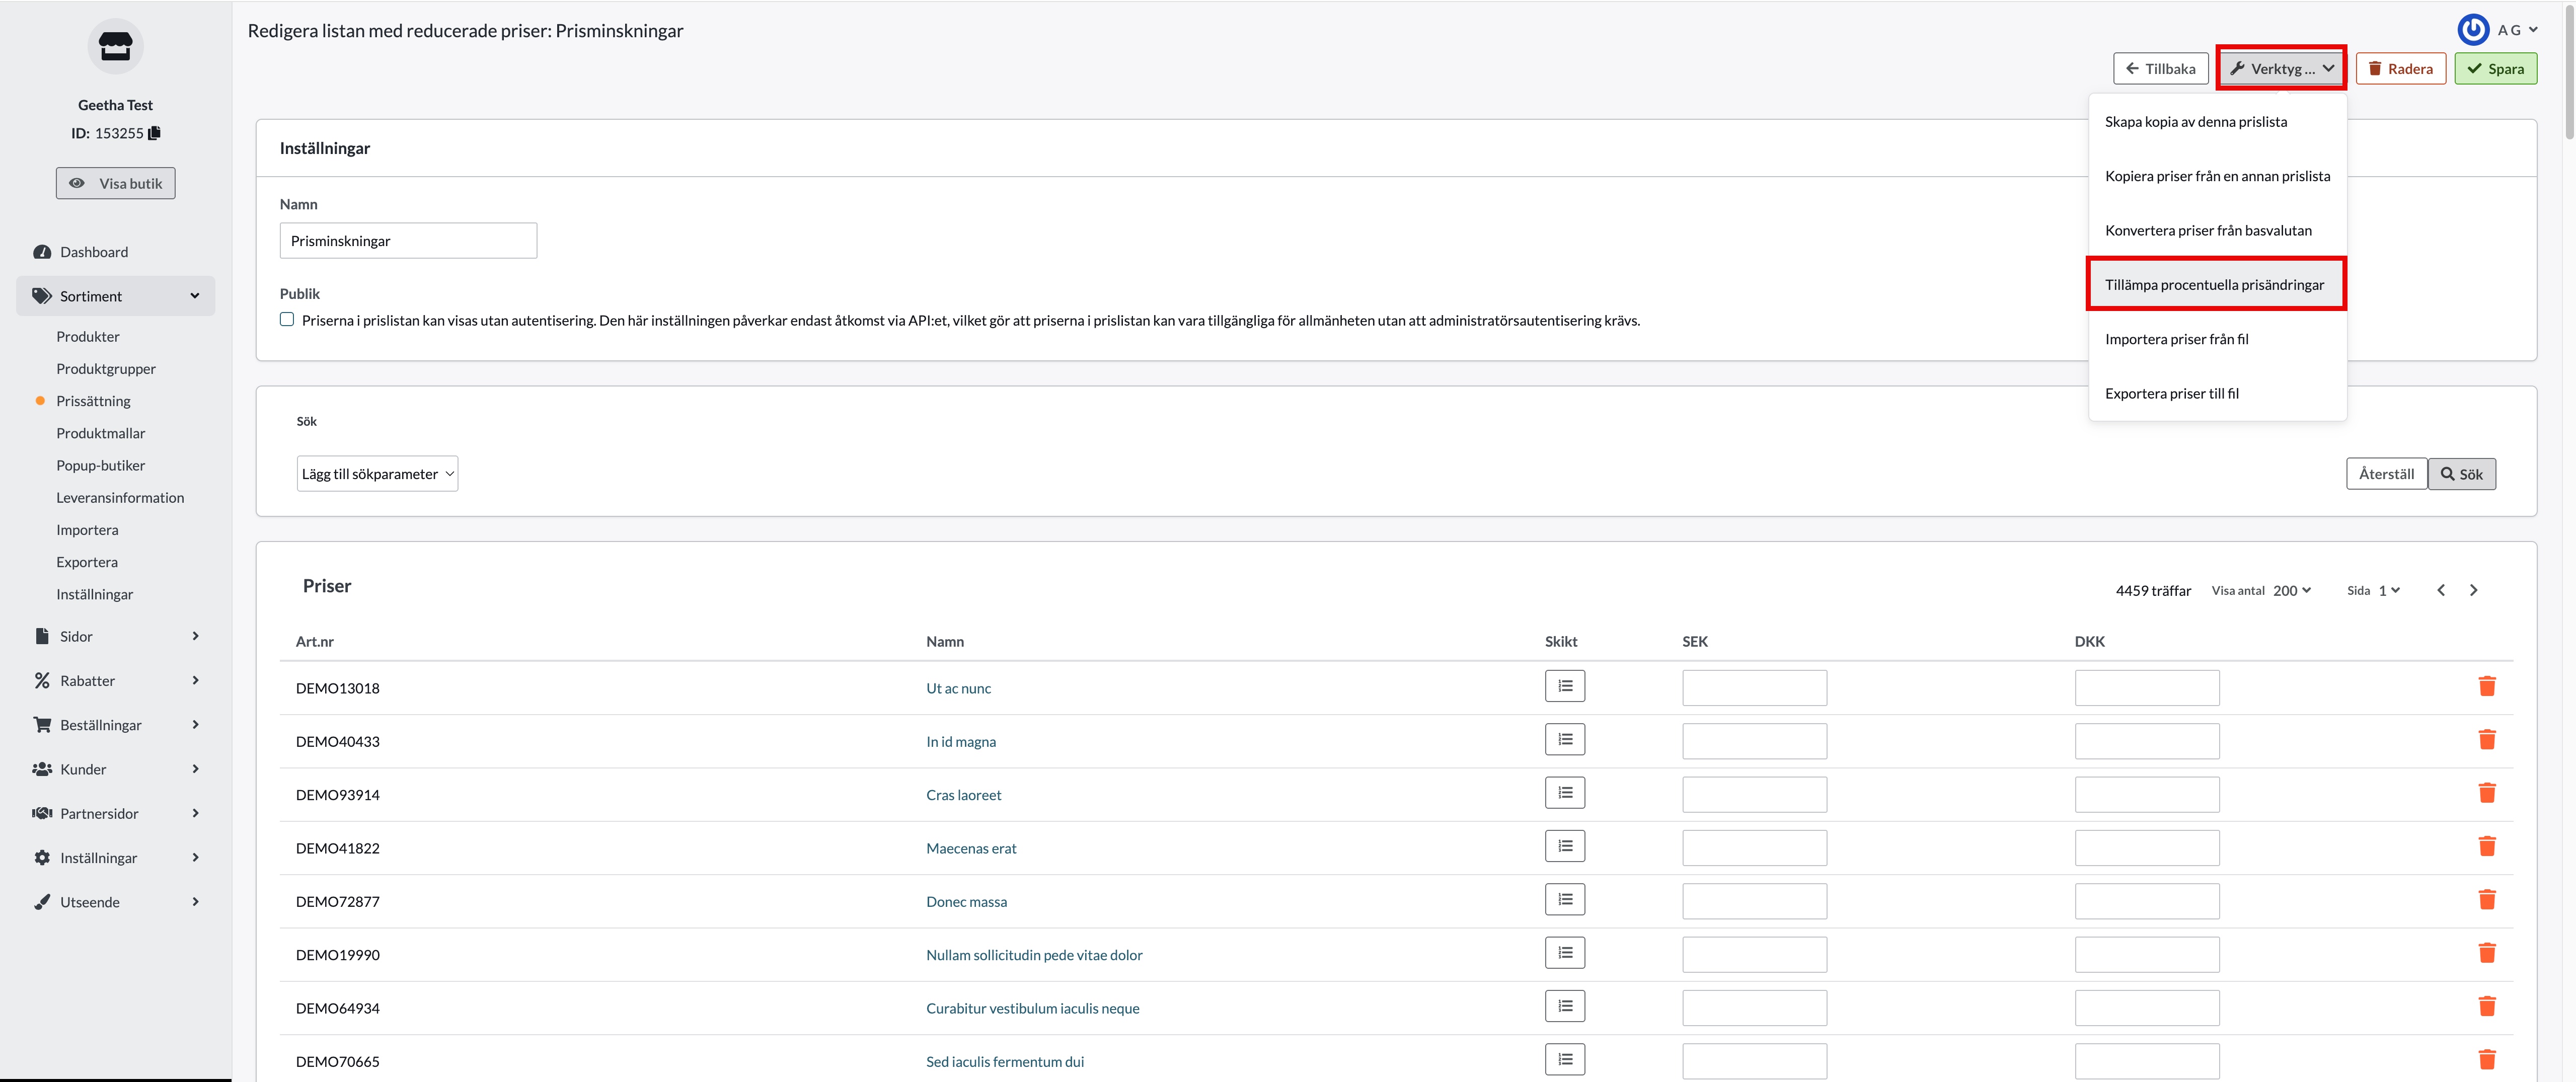
Task: Open the tier pricing icon for Cras laoreet
Action: tap(1564, 793)
